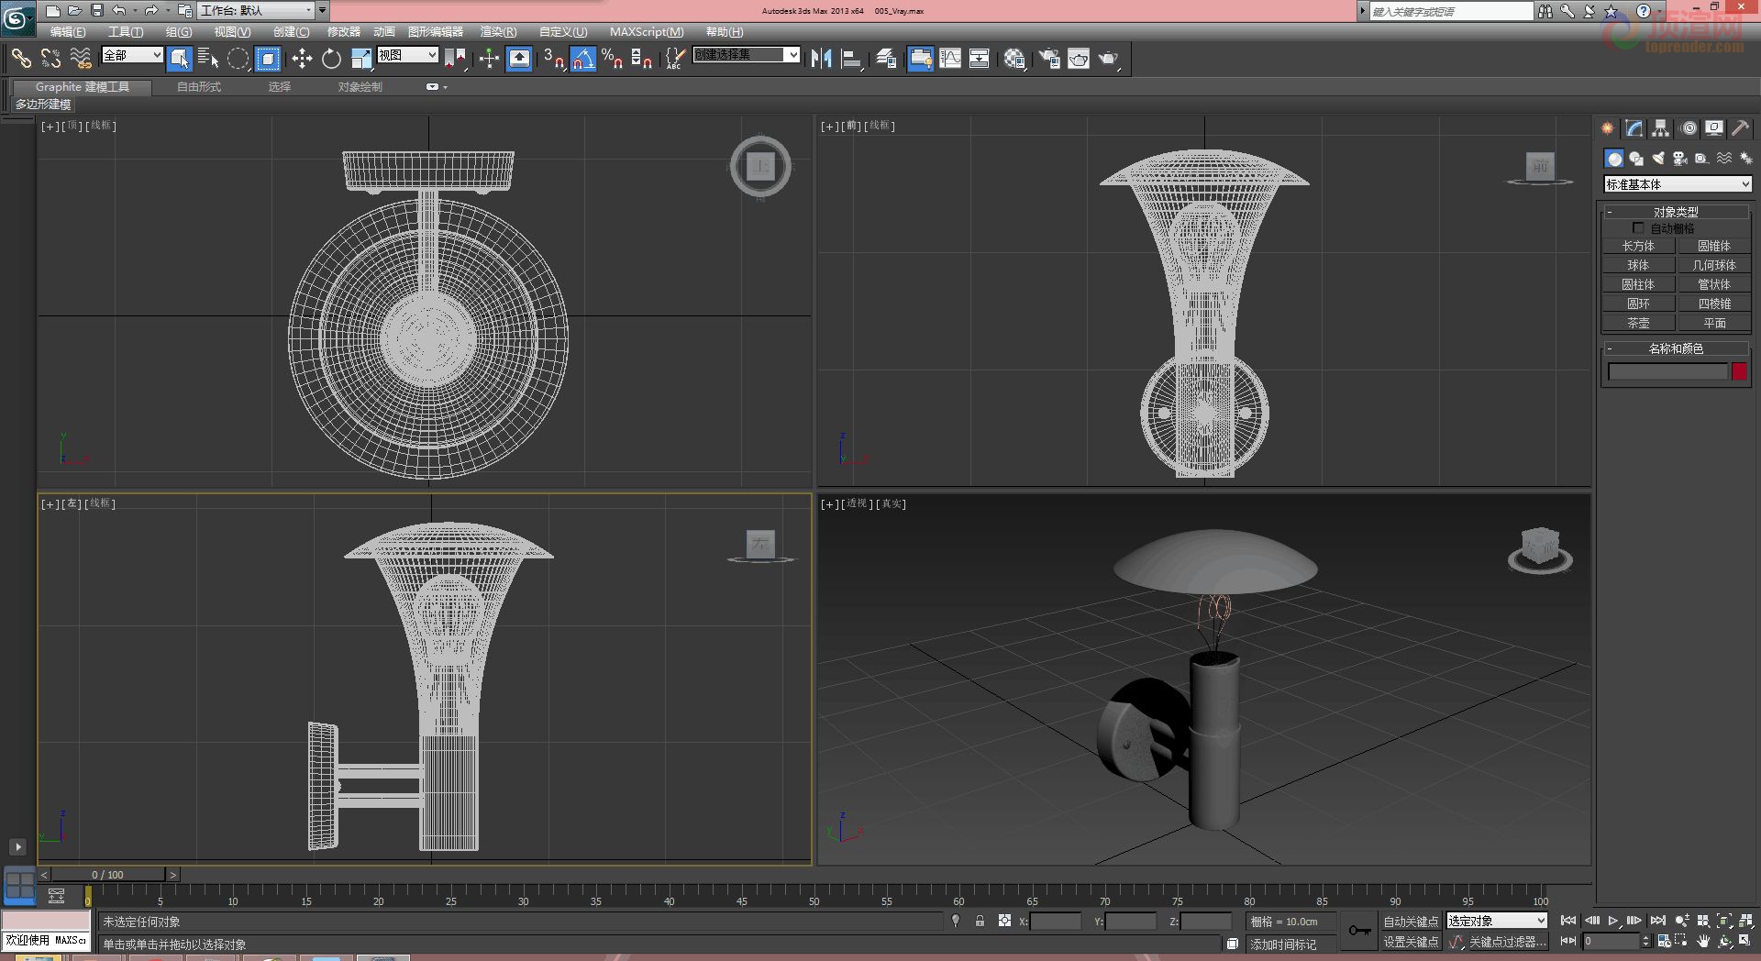Toggle the Spinner Snap button

642,59
